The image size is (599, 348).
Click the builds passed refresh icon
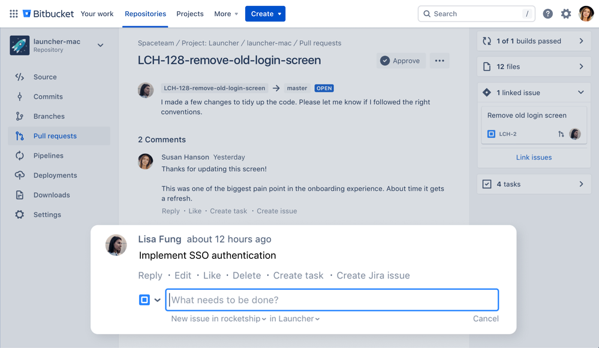click(487, 41)
